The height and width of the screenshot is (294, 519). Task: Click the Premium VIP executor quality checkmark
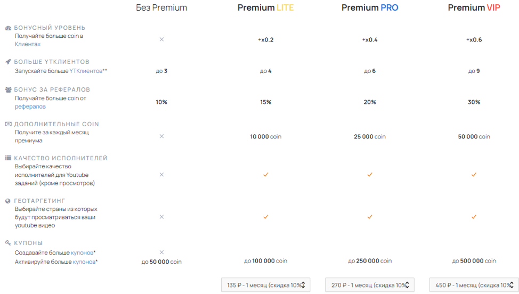click(x=474, y=175)
